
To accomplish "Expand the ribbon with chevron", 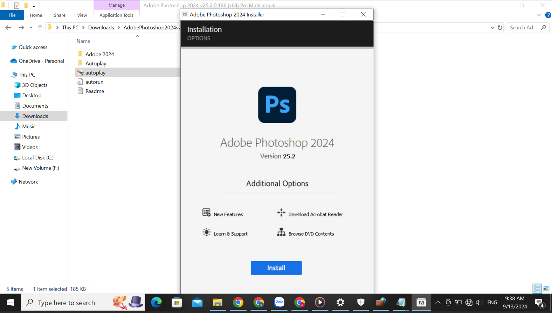I will coord(539,15).
